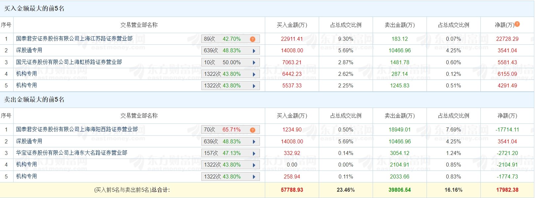Click the 70次 65.71% stats box
Viewport: 536px width, 198px height.
pyautogui.click(x=225, y=130)
